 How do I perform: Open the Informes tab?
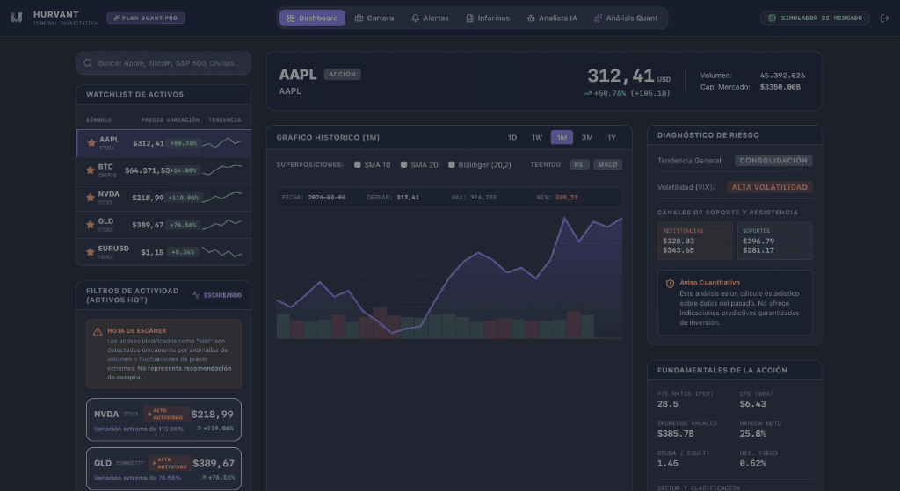pos(488,18)
